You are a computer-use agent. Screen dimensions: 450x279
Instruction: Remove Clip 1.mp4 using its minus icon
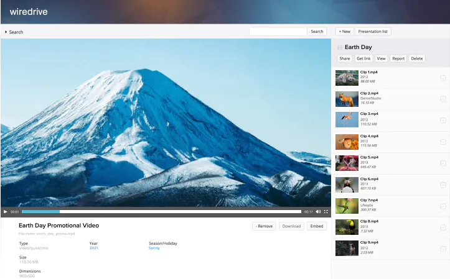(x=443, y=78)
